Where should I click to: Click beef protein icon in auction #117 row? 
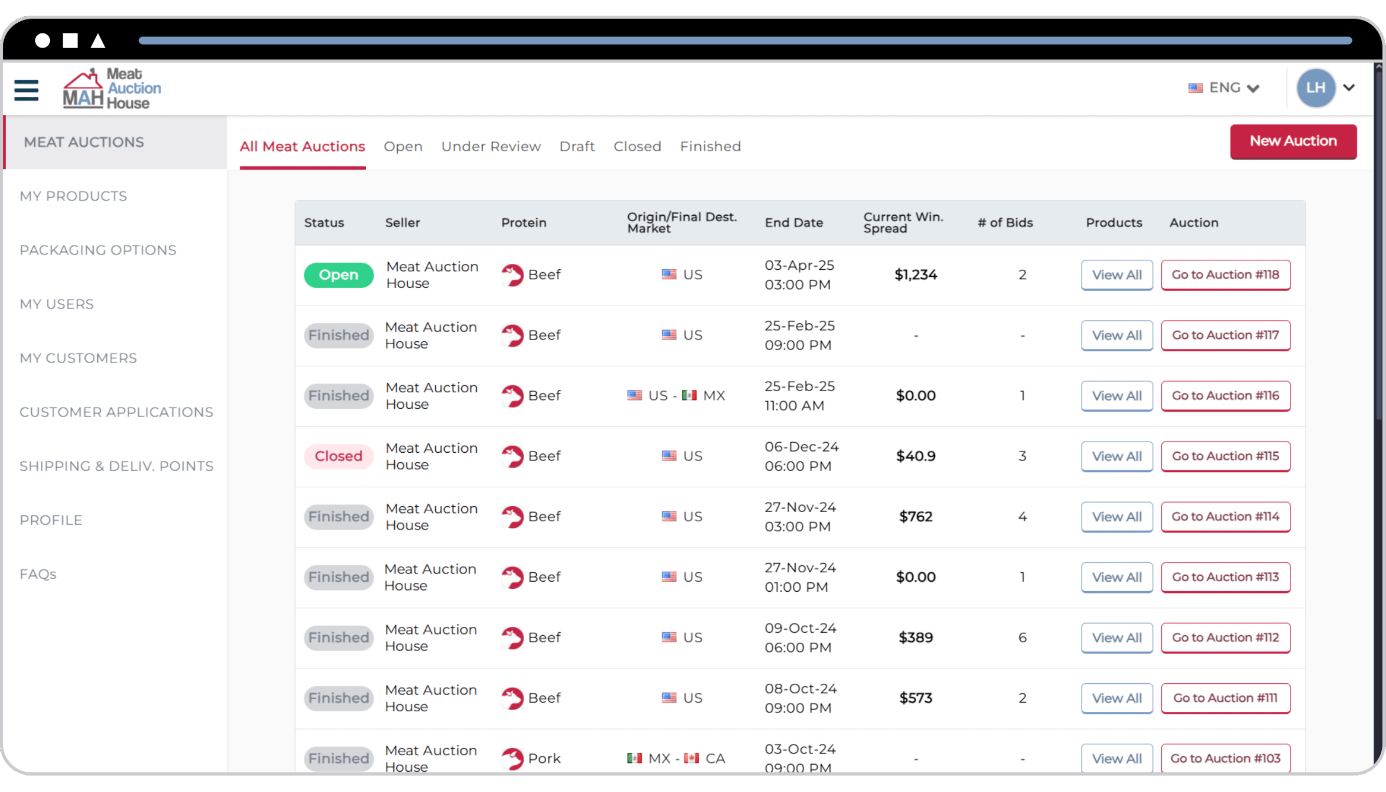tap(512, 335)
